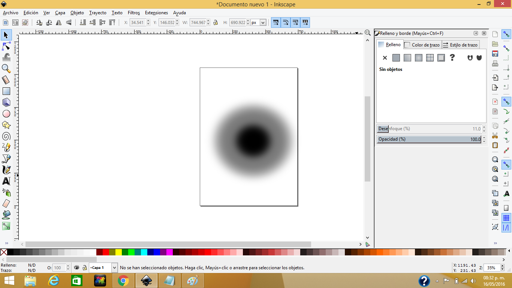512x288 pixels.
Task: Toggle visibility of Capa 1
Action: [x=77, y=268]
